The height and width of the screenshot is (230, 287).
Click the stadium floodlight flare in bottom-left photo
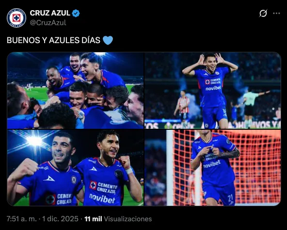(x=34, y=141)
